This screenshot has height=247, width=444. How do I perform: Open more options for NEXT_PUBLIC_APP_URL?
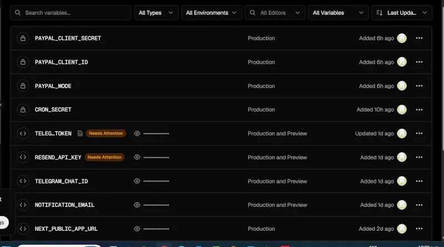point(419,229)
